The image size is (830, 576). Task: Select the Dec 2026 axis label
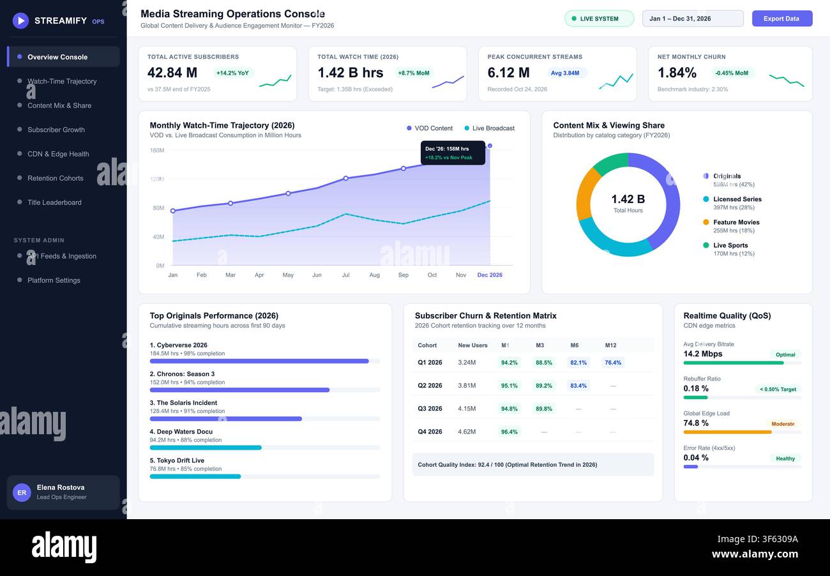pyautogui.click(x=490, y=275)
